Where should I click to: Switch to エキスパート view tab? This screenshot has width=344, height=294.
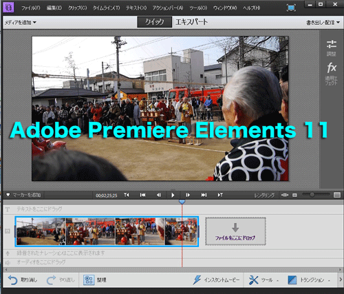[x=192, y=22]
